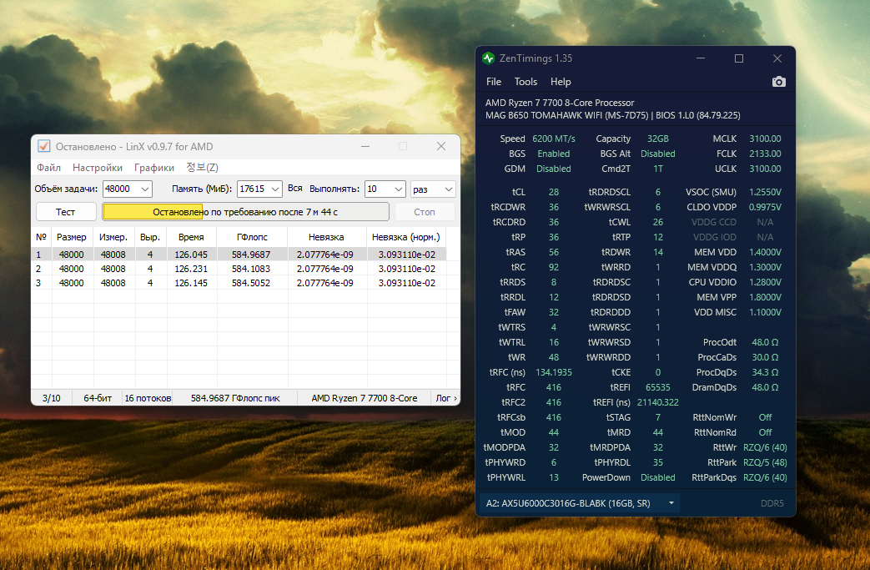The height and width of the screenshot is (570, 870).
Task: Click the MEM VDD 1.4000V value
Action: pyautogui.click(x=765, y=252)
